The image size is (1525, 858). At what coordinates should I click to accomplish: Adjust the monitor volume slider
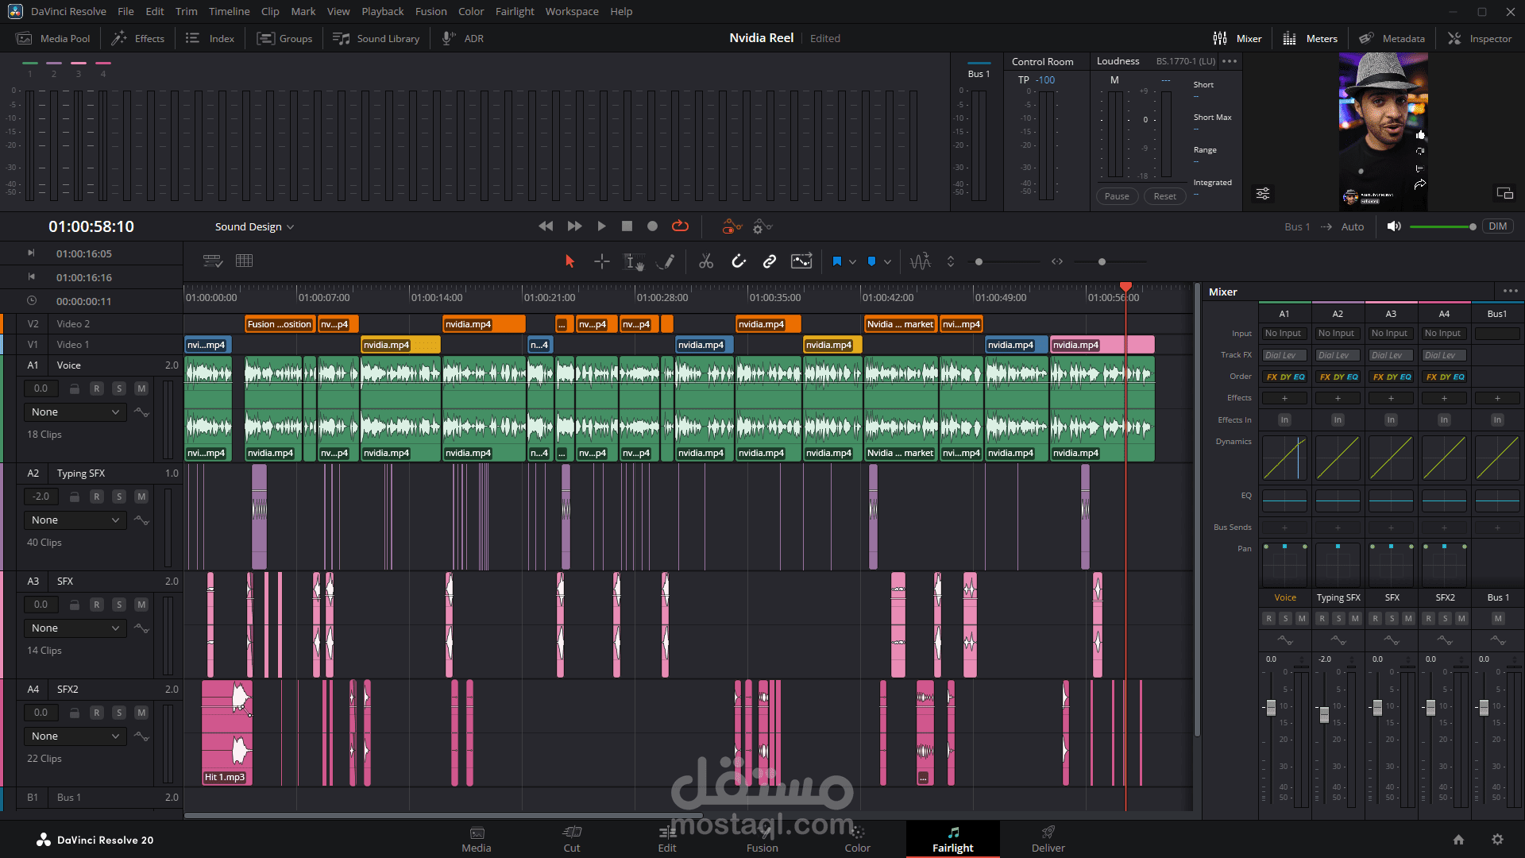coord(1472,227)
